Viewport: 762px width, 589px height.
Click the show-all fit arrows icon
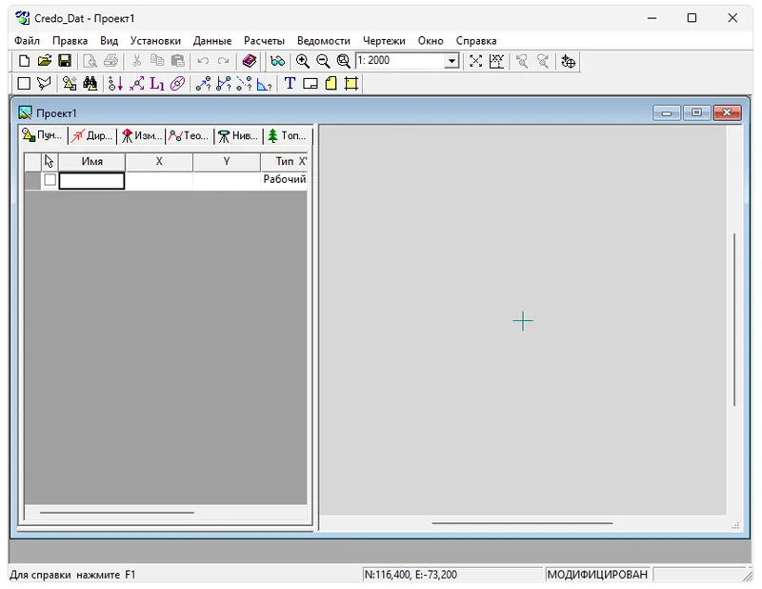coord(475,61)
